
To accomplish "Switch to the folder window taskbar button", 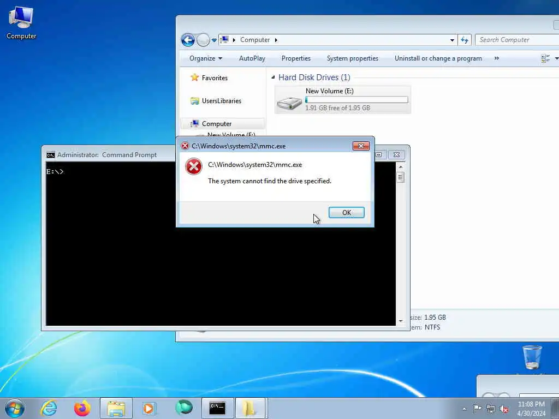I will tap(251, 408).
